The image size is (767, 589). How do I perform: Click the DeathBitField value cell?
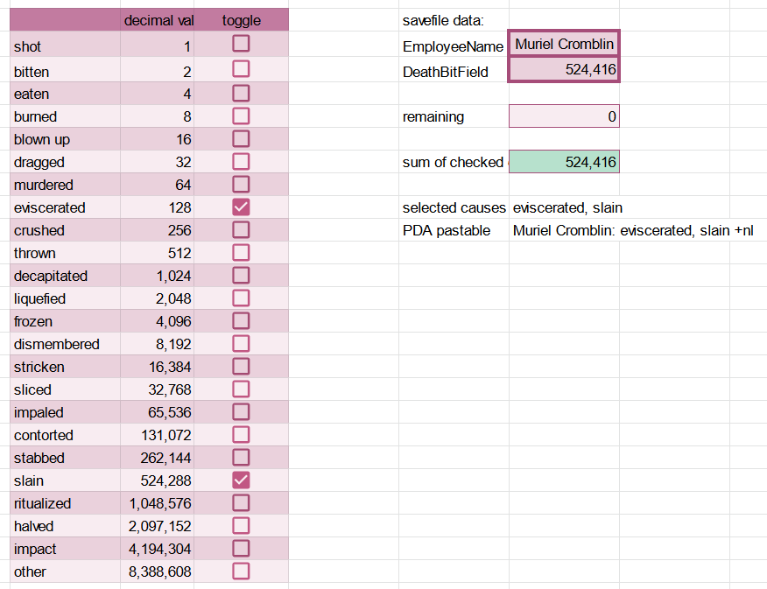[x=564, y=70]
